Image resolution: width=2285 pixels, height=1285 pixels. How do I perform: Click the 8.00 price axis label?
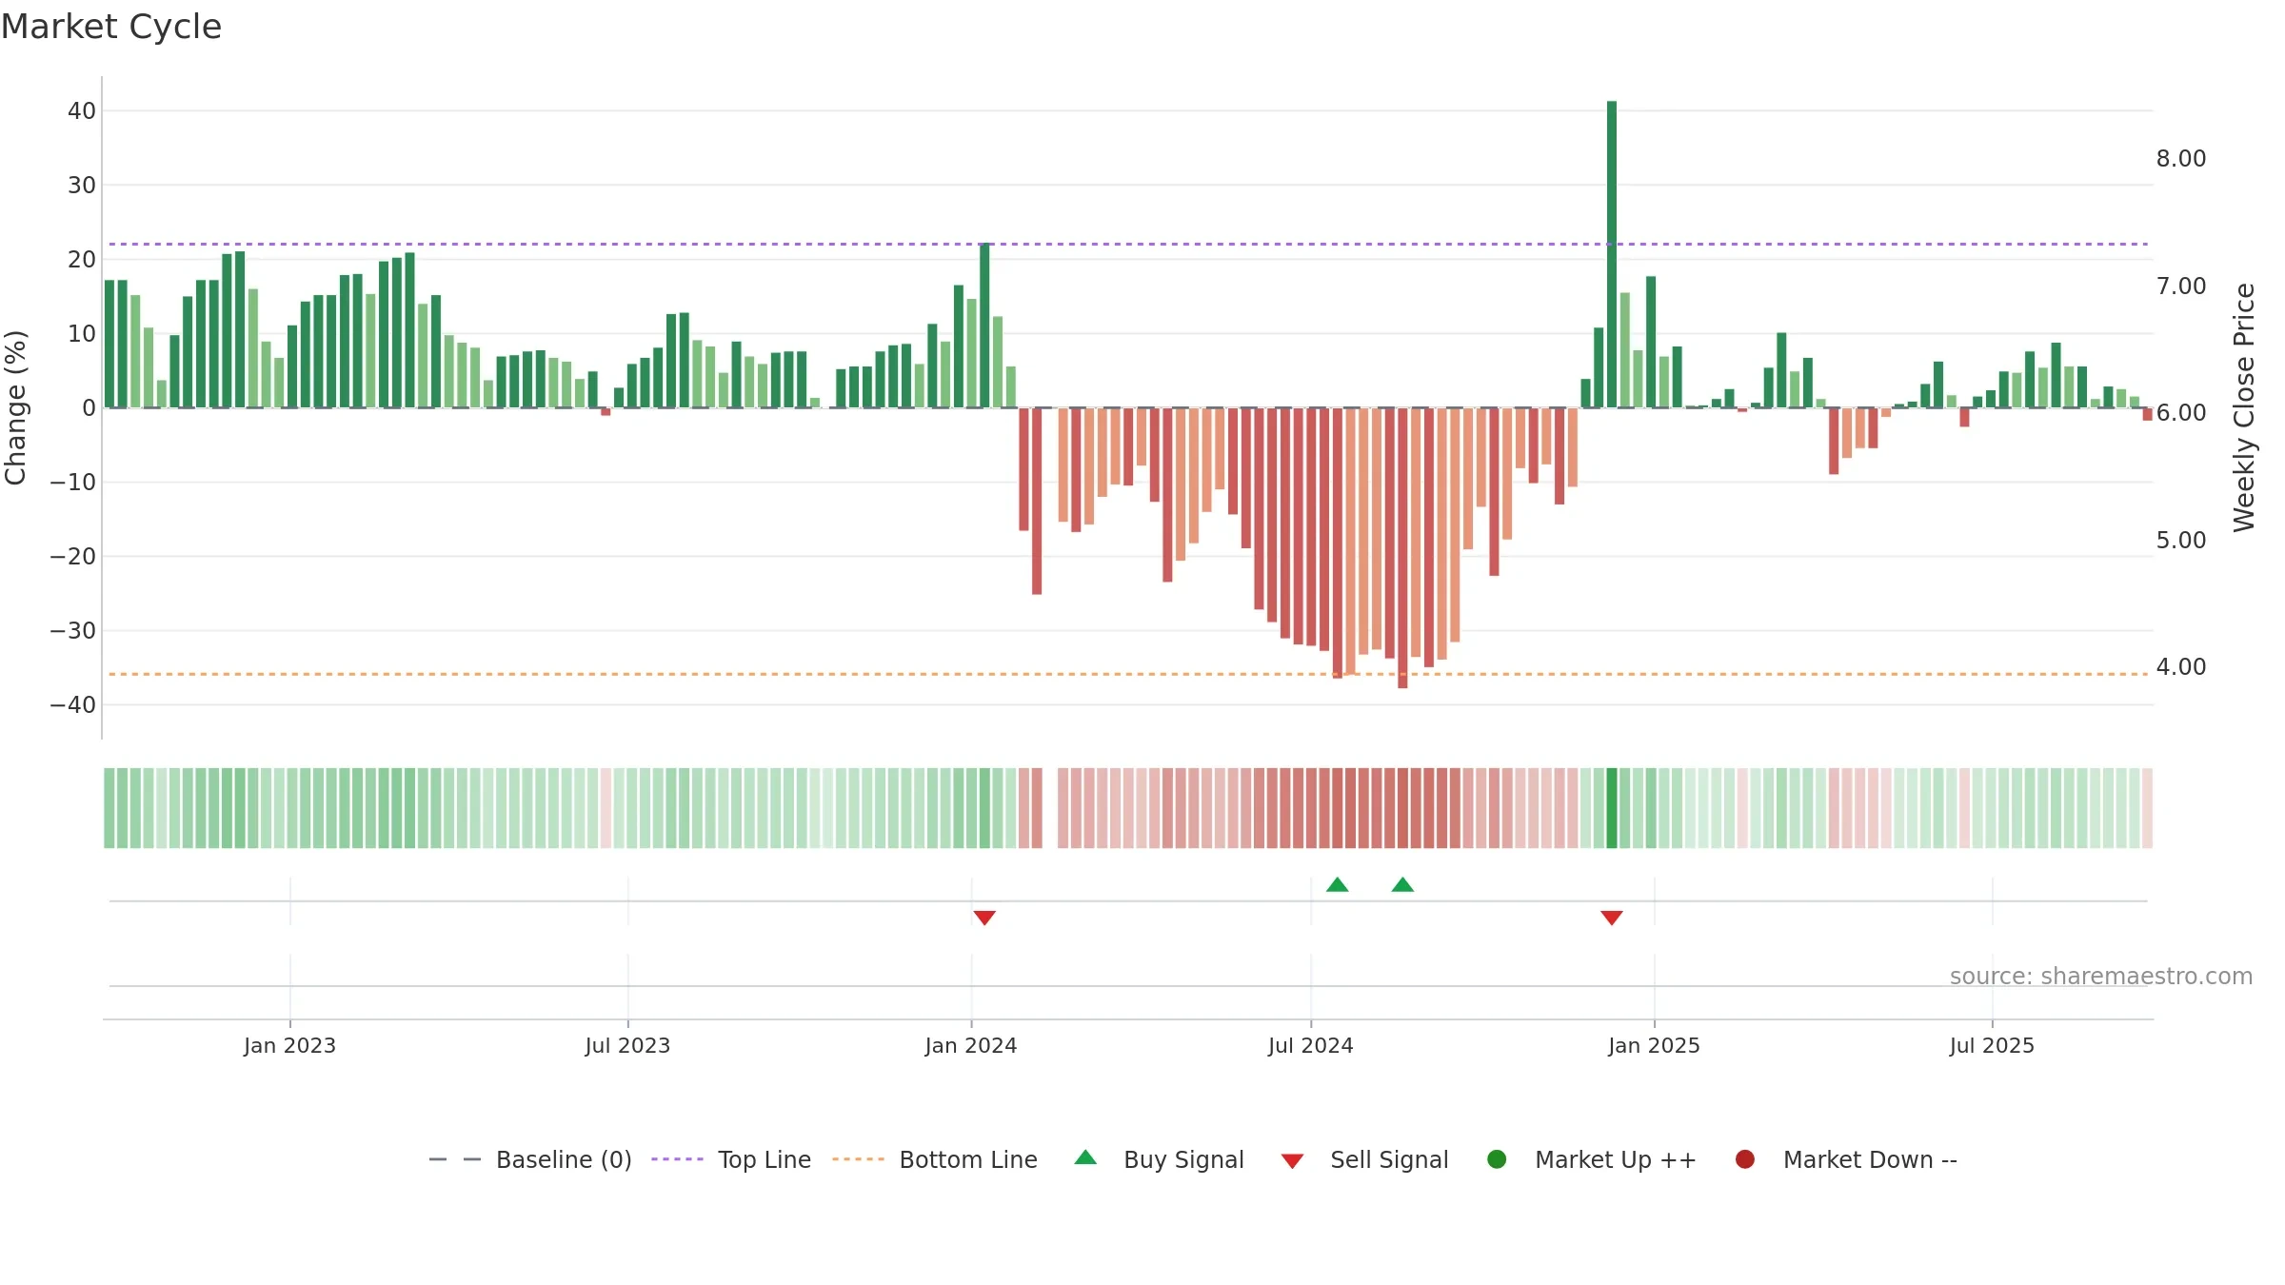click(x=2181, y=158)
